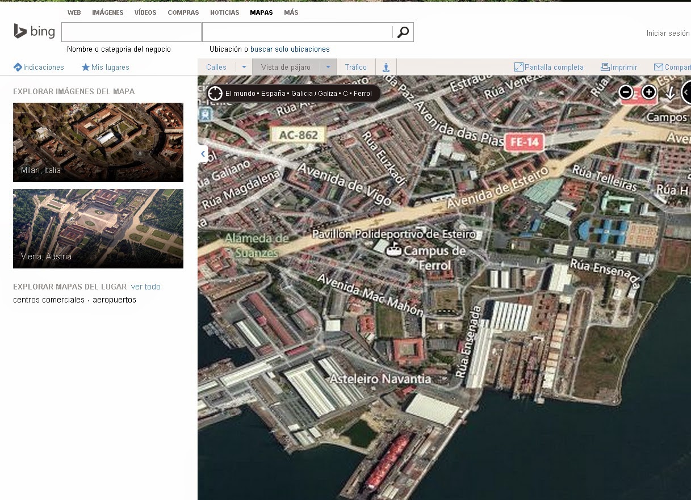The image size is (691, 500).
Task: Click centros comerciales link
Action: click(x=49, y=300)
